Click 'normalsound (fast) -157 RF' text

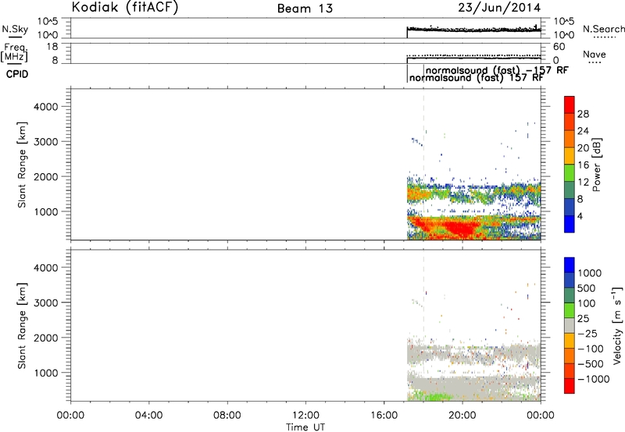497,70
